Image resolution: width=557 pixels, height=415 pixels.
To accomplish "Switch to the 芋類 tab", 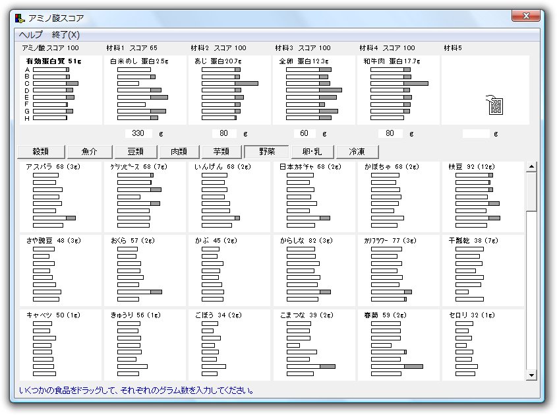I will pyautogui.click(x=221, y=151).
